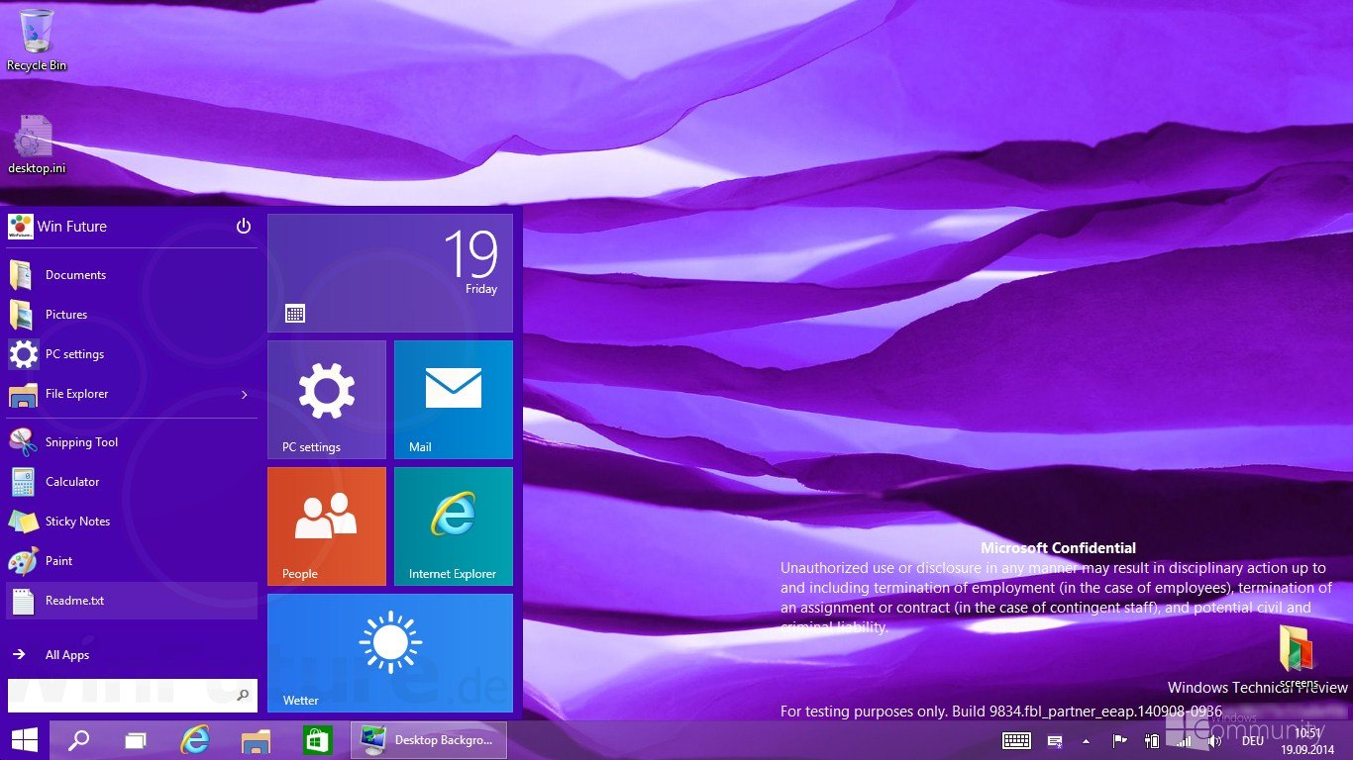
Task: Open the Calendar tile showing 19 Friday
Action: coord(390,273)
